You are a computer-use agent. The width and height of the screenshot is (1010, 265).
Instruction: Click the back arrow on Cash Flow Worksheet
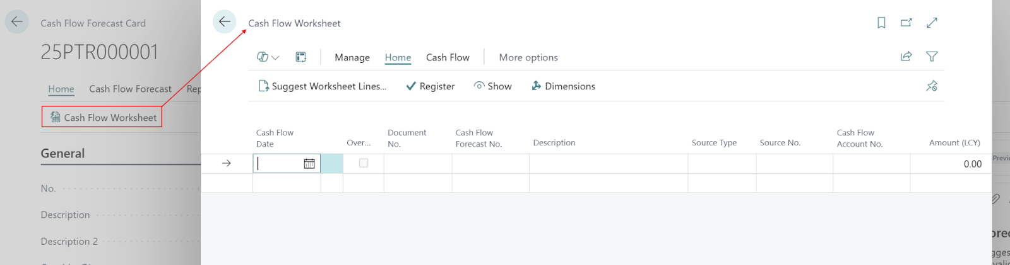click(224, 22)
